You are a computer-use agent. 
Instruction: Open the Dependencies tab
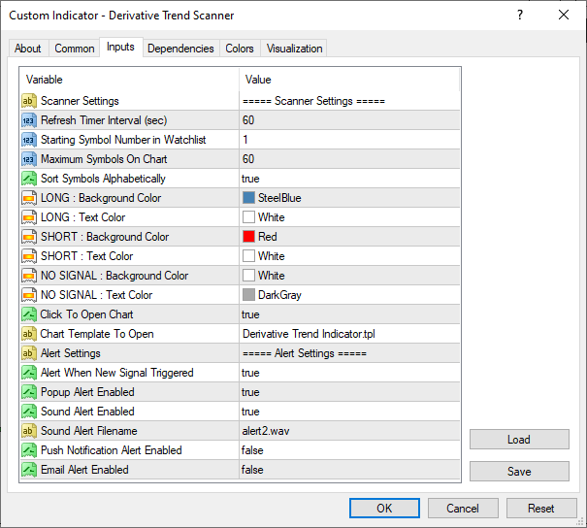[180, 49]
